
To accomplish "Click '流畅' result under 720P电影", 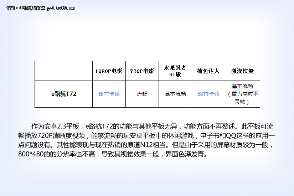I will [142, 94].
